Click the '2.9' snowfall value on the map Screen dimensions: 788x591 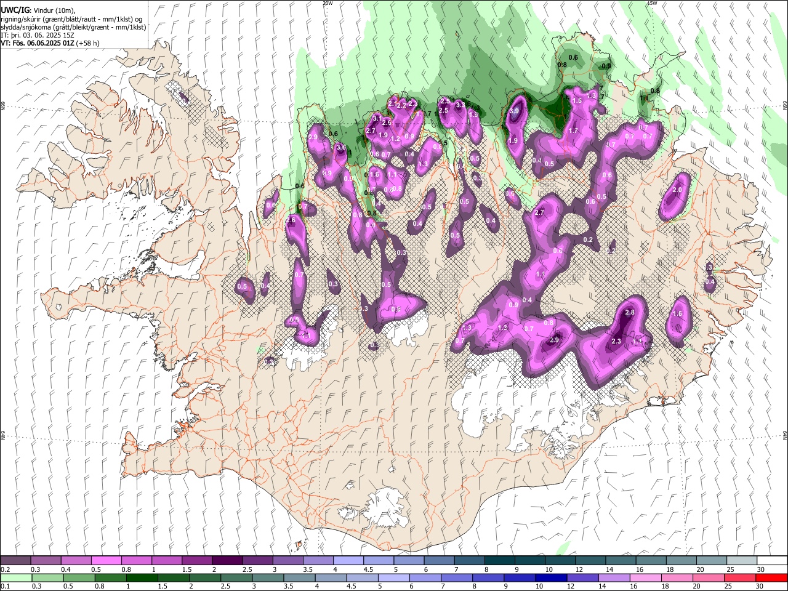click(x=553, y=340)
